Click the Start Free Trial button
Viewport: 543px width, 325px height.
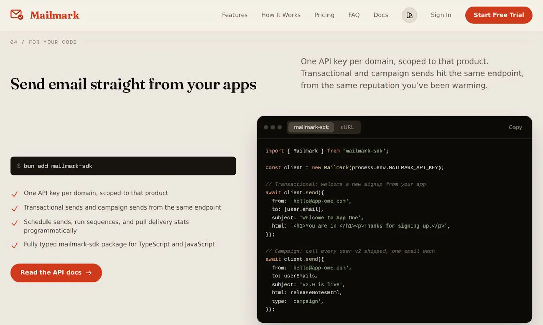pos(499,15)
